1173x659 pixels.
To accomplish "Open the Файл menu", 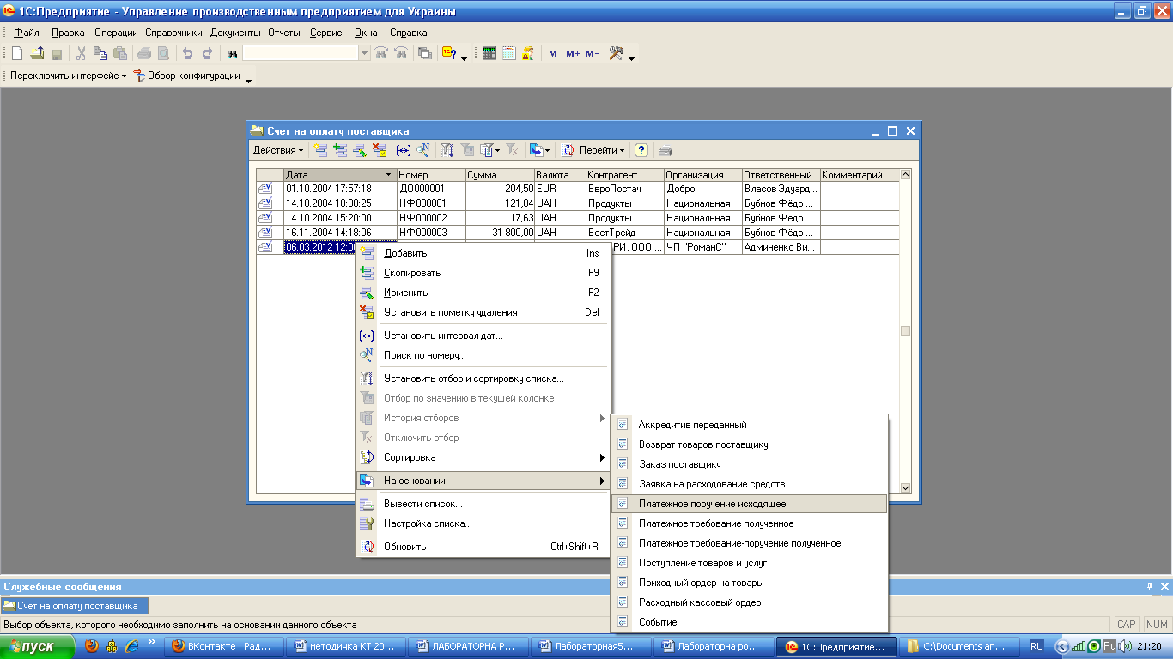I will 27,33.
